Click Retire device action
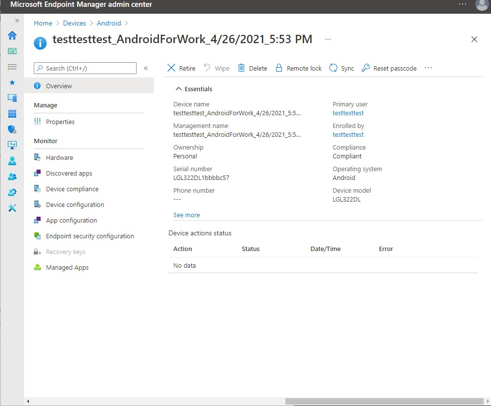Screen dimensions: 491x406 coord(181,68)
